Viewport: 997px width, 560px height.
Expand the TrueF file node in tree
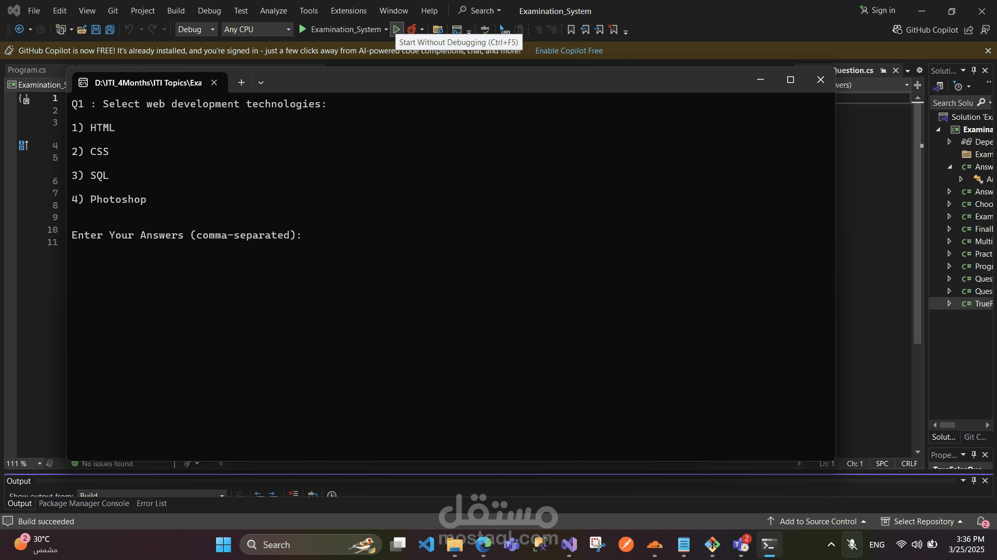click(949, 303)
